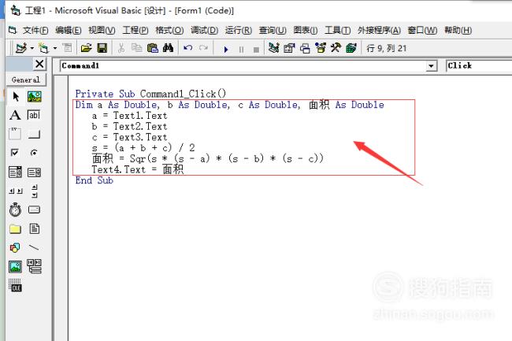Select the ComboBox control tool
The image size is (512, 341).
[15, 172]
